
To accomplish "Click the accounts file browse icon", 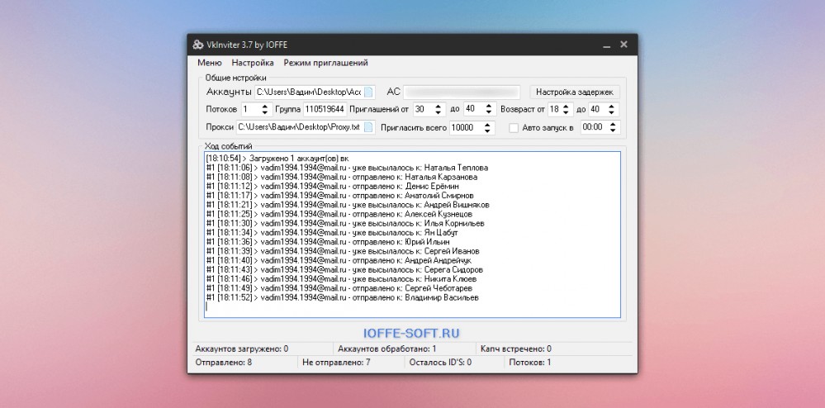I will (369, 93).
